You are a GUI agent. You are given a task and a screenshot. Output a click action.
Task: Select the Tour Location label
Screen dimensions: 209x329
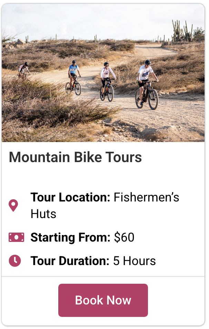tap(70, 197)
